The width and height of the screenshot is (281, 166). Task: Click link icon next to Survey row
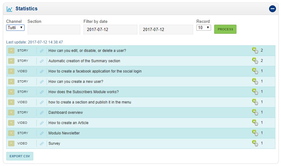pos(42,143)
